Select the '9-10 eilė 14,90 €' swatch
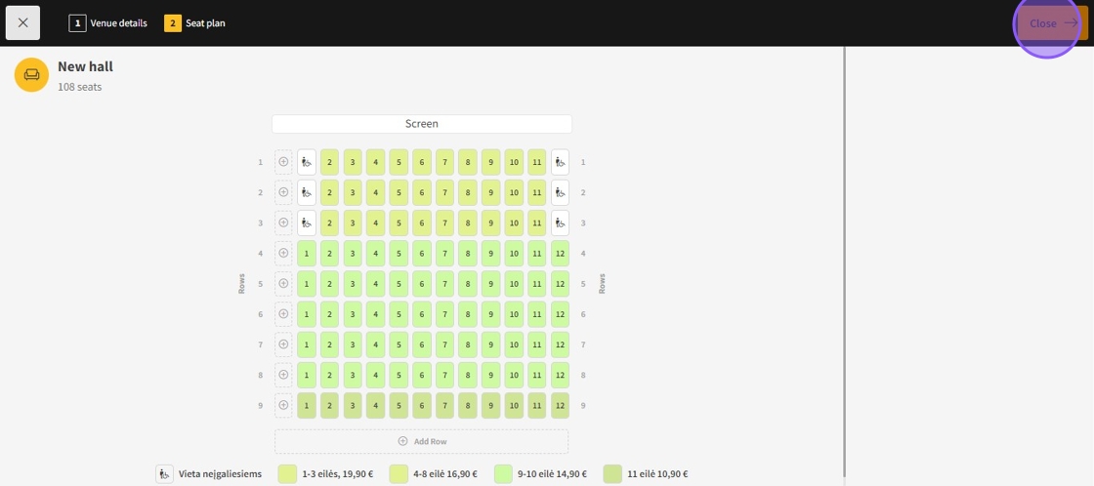 click(x=504, y=474)
